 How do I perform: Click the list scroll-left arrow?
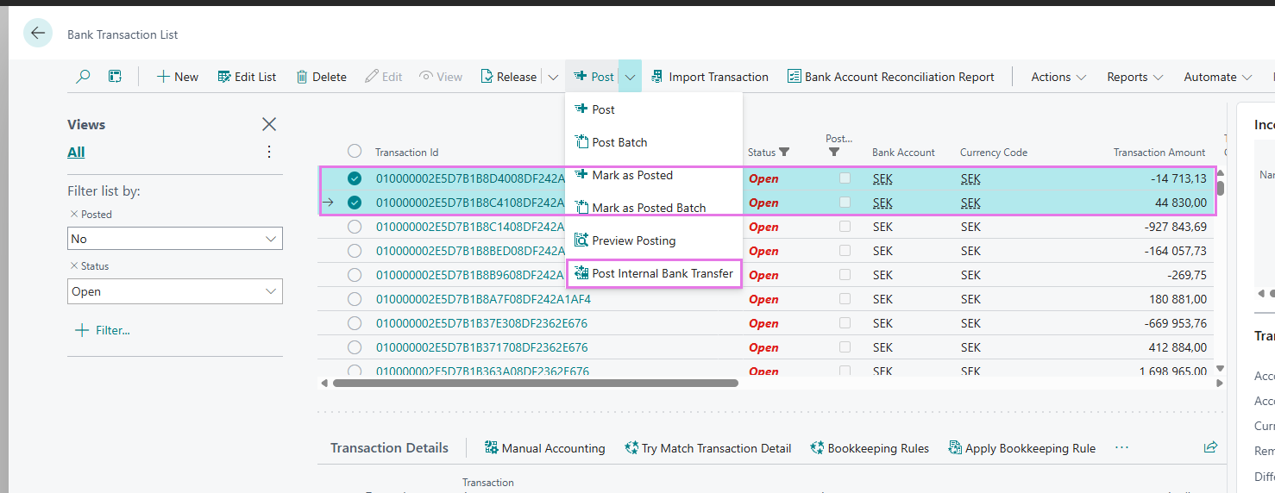coord(324,383)
